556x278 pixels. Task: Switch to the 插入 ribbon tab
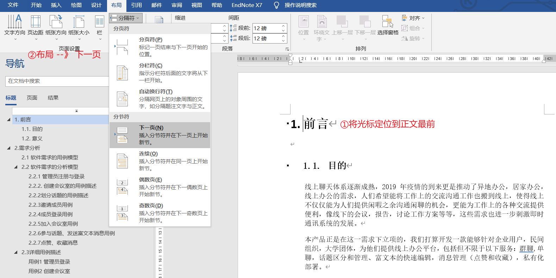pyautogui.click(x=56, y=5)
